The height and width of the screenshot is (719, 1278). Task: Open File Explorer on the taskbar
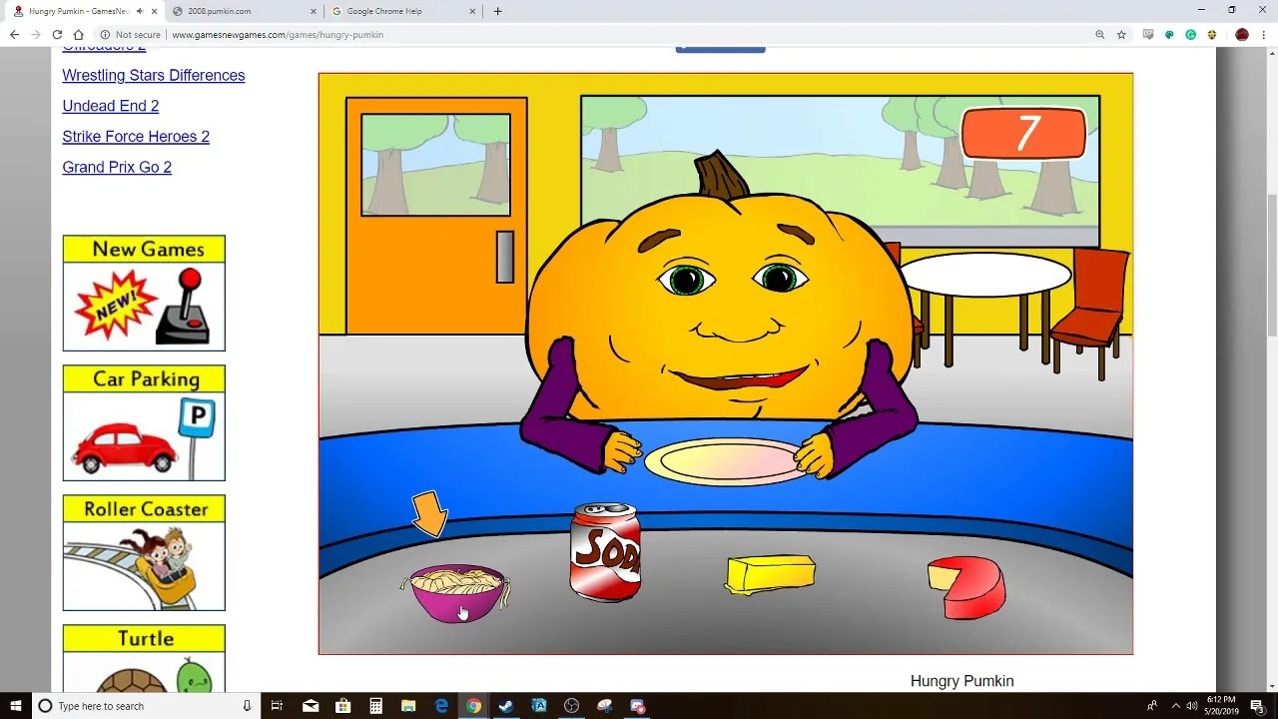(x=408, y=706)
